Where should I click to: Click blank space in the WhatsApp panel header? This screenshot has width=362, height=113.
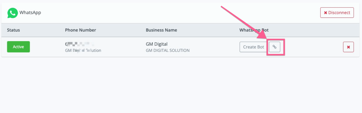pyautogui.click(x=180, y=13)
